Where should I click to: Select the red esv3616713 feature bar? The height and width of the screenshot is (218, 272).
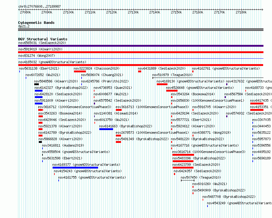(119, 110)
